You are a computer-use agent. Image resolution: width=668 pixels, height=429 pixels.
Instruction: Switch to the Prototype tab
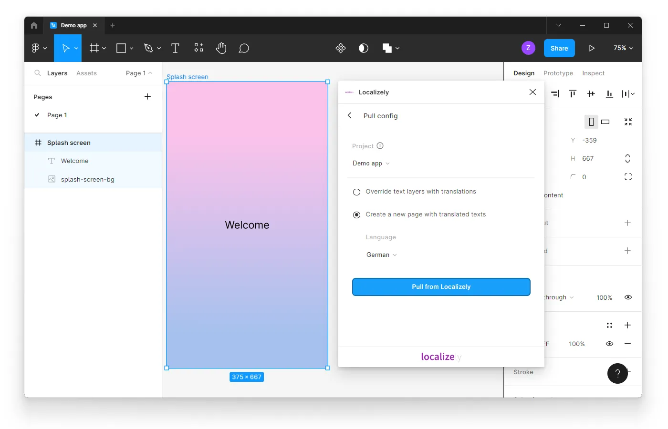pyautogui.click(x=558, y=73)
